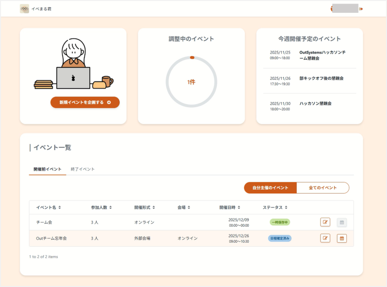Switch filter to 全てのイベント
The image size is (387, 287).
tap(322, 188)
